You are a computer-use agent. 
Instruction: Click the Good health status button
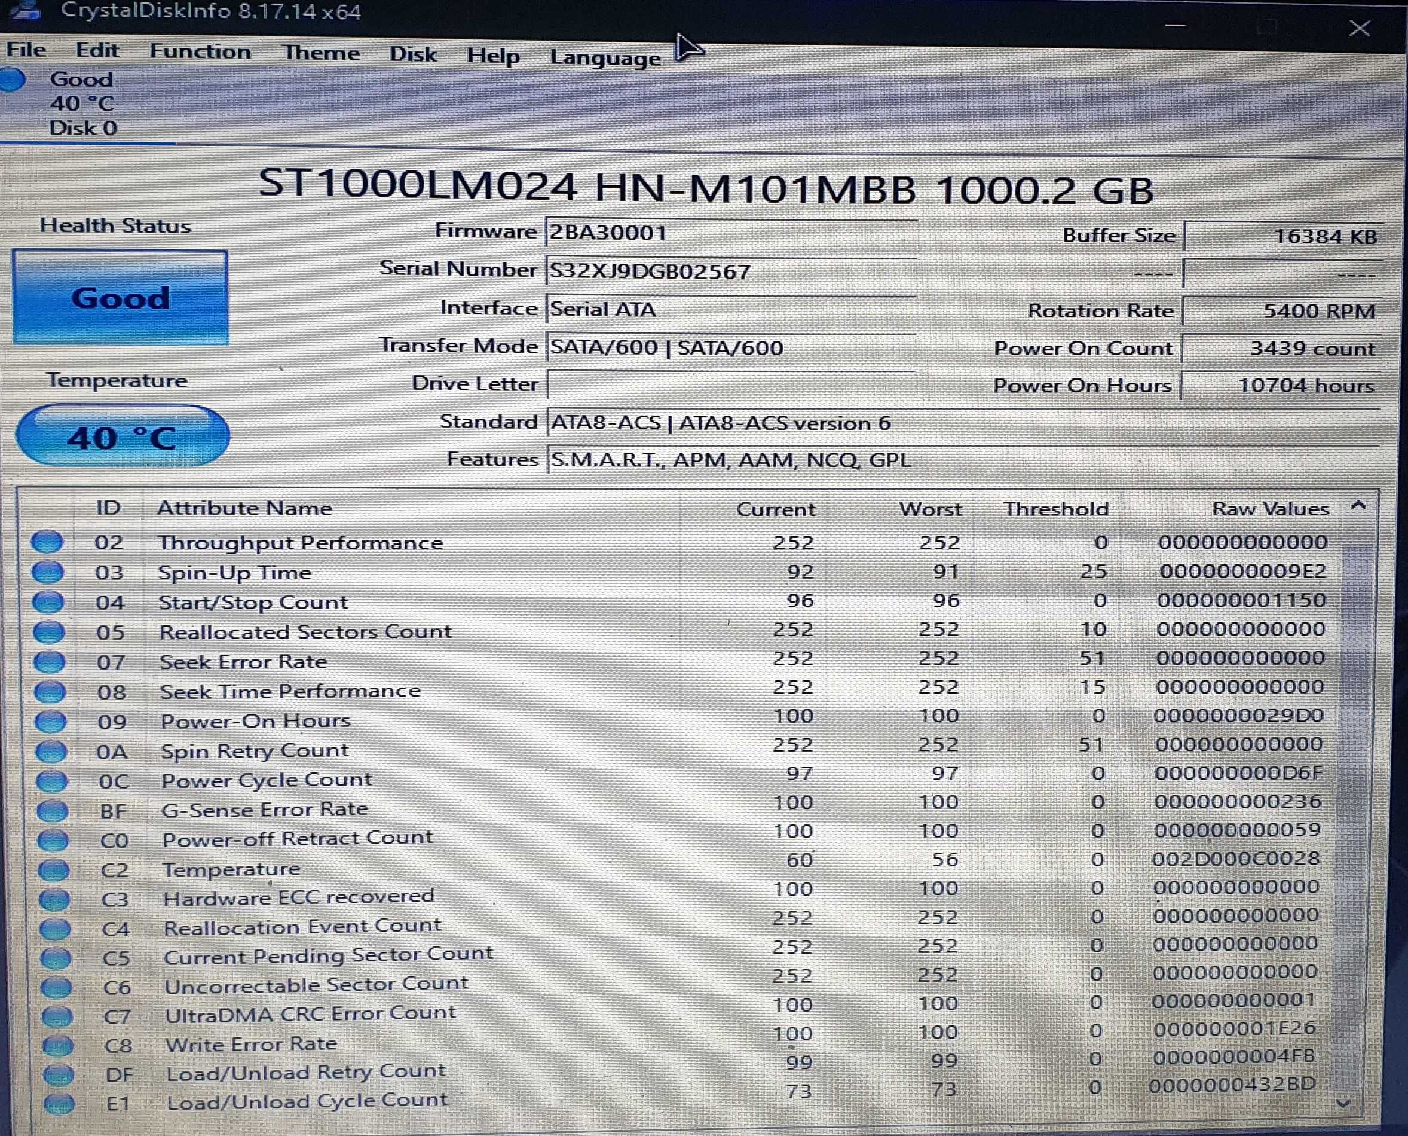[x=120, y=297]
